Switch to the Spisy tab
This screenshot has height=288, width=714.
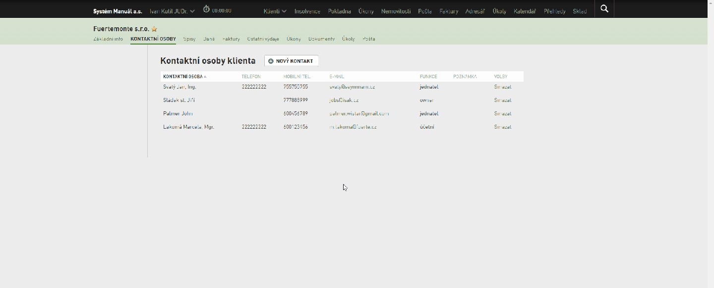[189, 39]
